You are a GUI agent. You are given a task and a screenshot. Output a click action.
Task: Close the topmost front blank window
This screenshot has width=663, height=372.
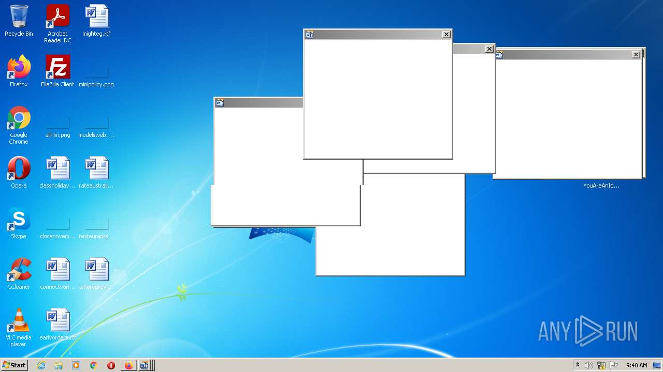pyautogui.click(x=446, y=35)
